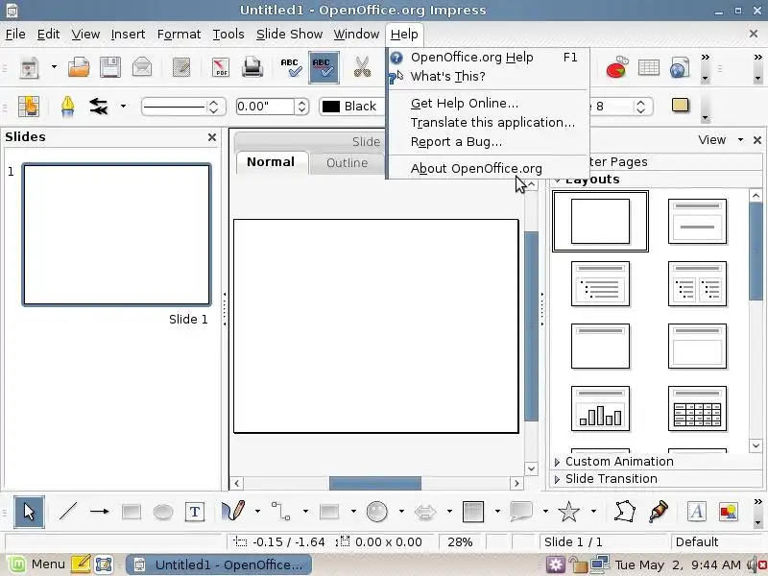
Task: Click the New presentation icon
Action: pos(30,67)
